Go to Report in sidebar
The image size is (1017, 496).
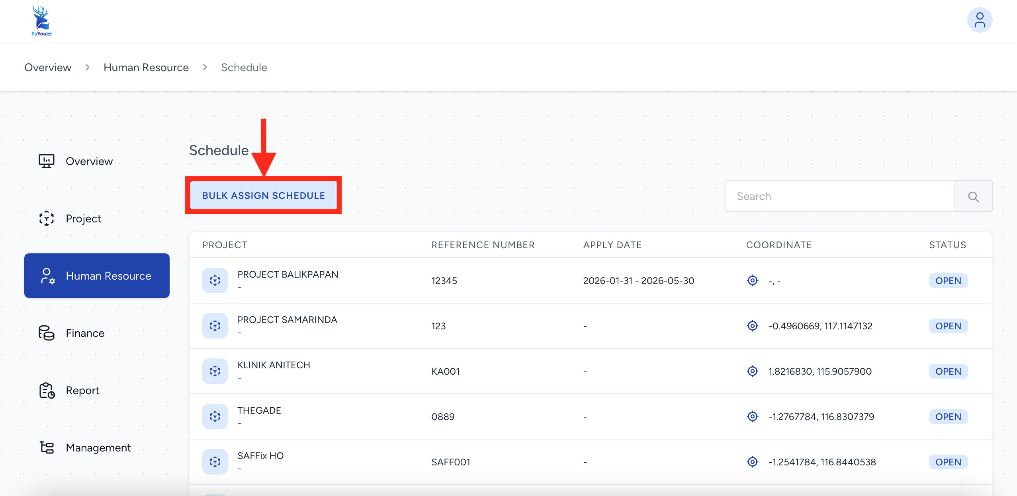point(82,391)
